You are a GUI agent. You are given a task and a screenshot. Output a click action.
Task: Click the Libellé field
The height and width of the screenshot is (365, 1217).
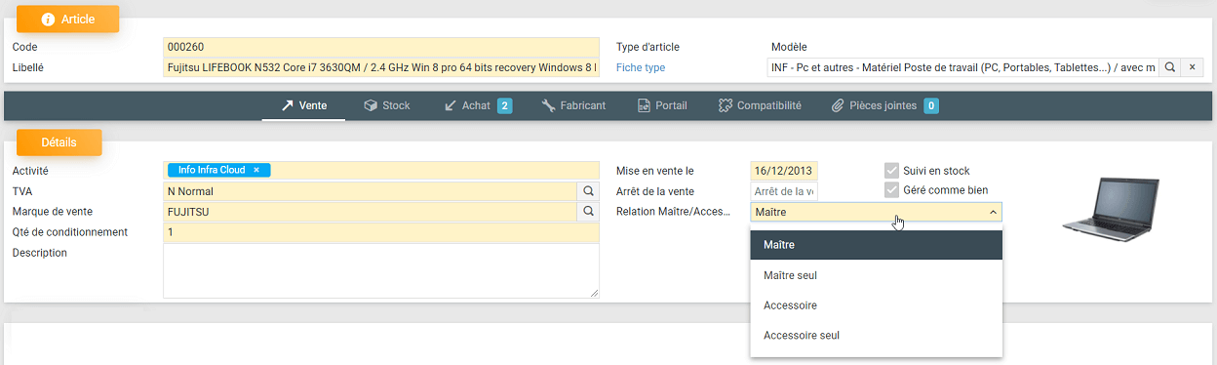[x=381, y=67]
